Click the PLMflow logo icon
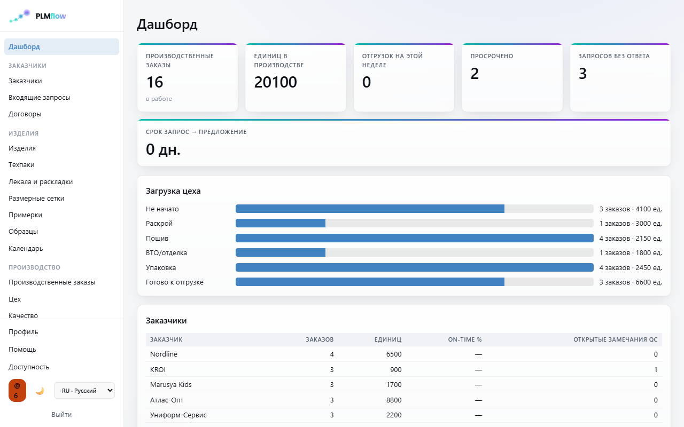The image size is (684, 427). point(20,16)
